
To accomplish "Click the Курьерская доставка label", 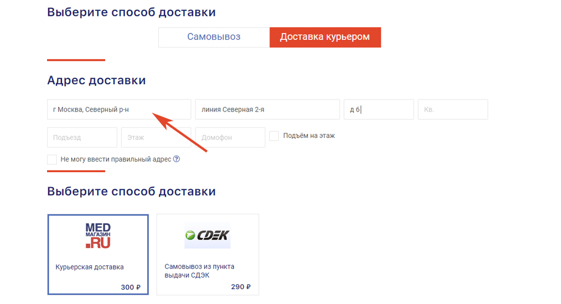I will coord(89,267).
